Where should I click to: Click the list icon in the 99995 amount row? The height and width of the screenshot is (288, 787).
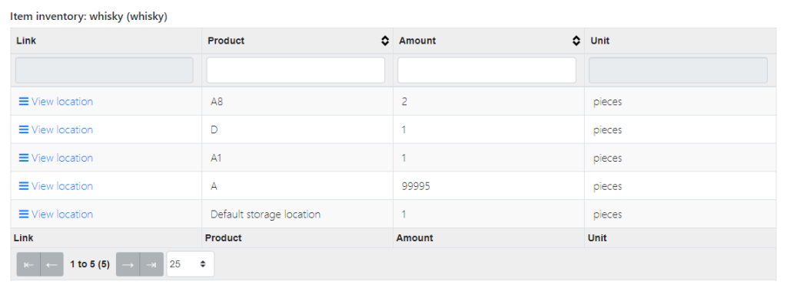pos(23,185)
